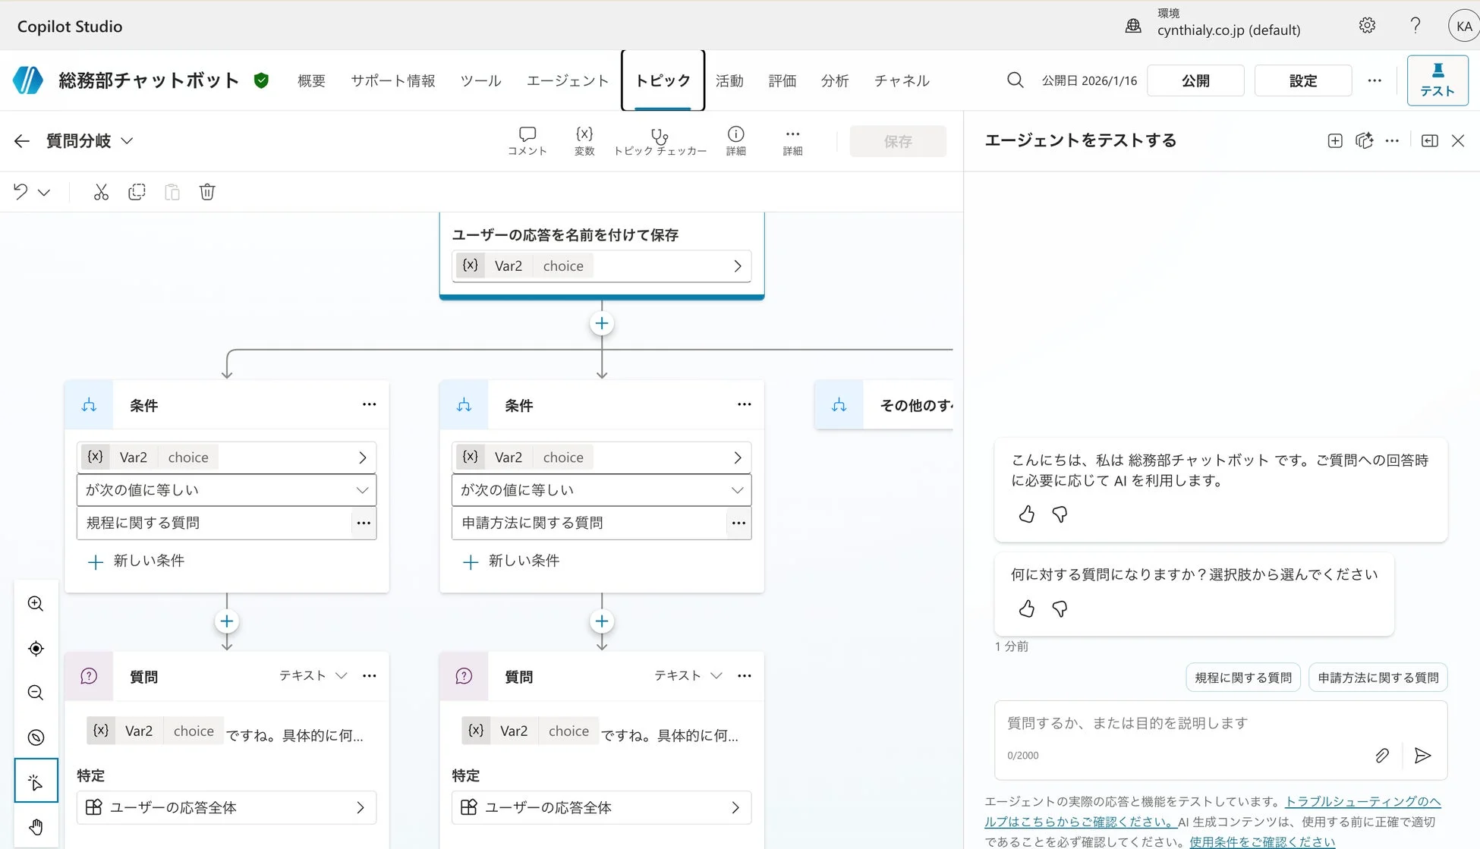Click the 公開 publish button
This screenshot has width=1480, height=849.
[1195, 80]
